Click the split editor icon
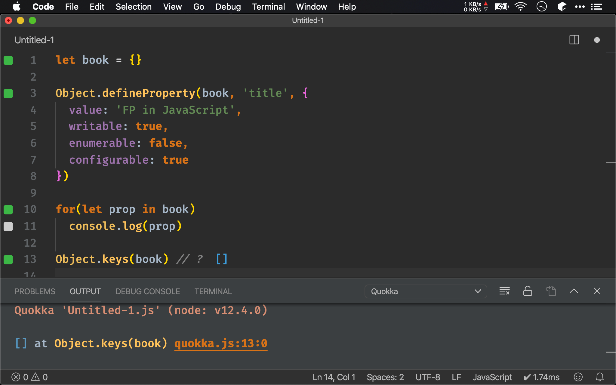616x385 pixels. (x=574, y=40)
